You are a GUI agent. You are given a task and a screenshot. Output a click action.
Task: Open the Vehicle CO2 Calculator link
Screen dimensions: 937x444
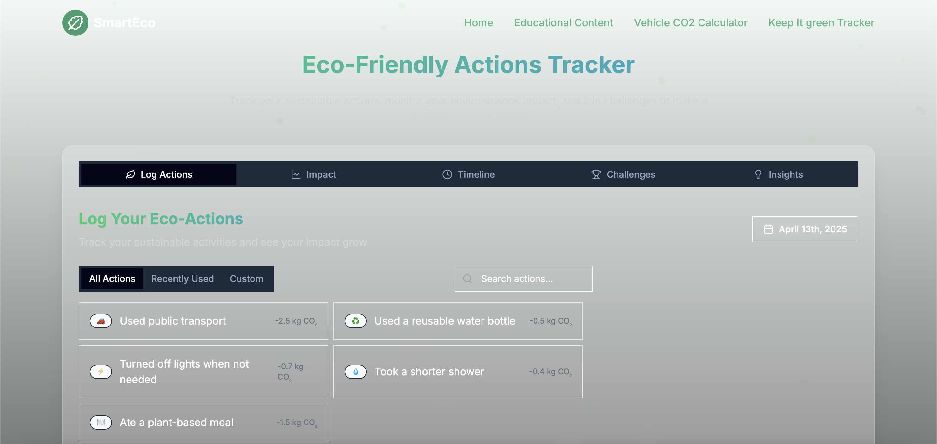tap(690, 23)
